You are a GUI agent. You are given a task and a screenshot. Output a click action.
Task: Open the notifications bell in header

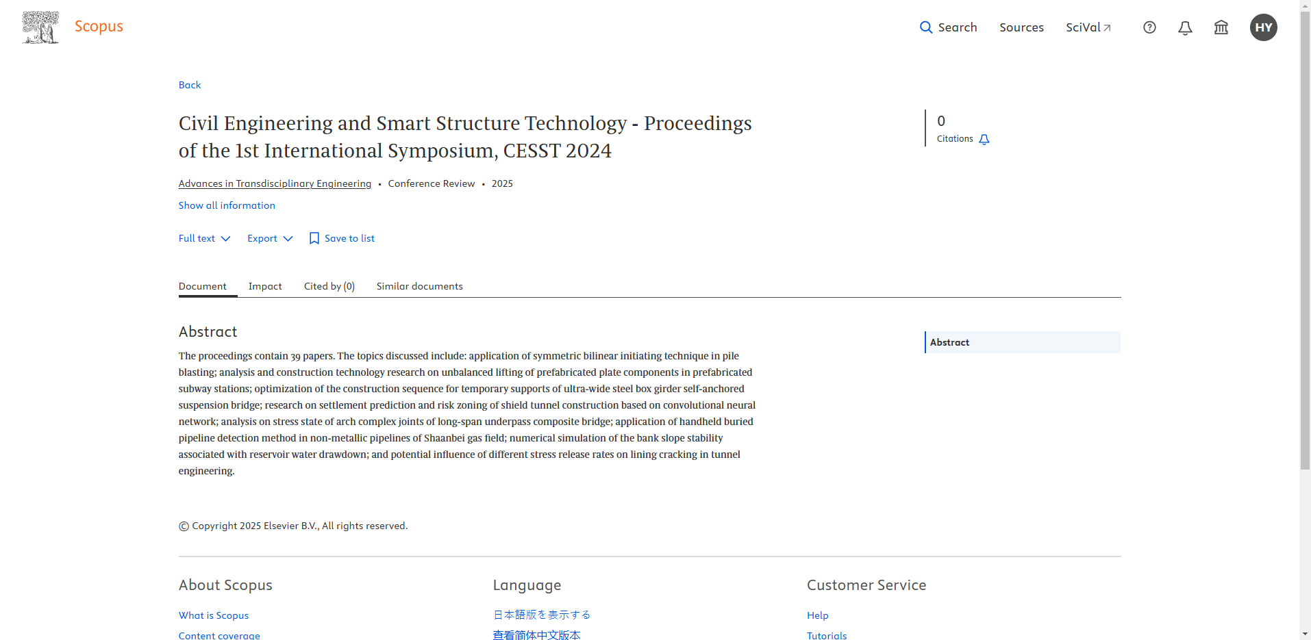click(1185, 27)
